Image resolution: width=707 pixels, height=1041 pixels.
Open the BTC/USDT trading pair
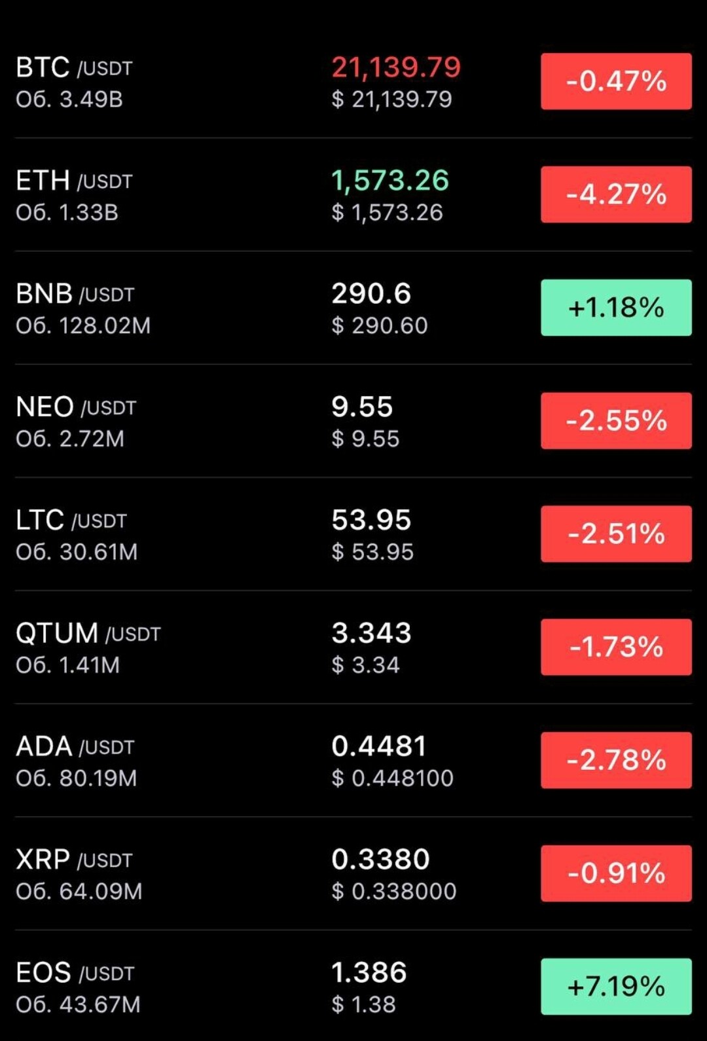click(x=353, y=82)
